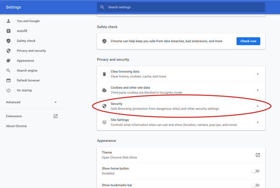
Task: Go to Search engine settings
Action: [27, 70]
